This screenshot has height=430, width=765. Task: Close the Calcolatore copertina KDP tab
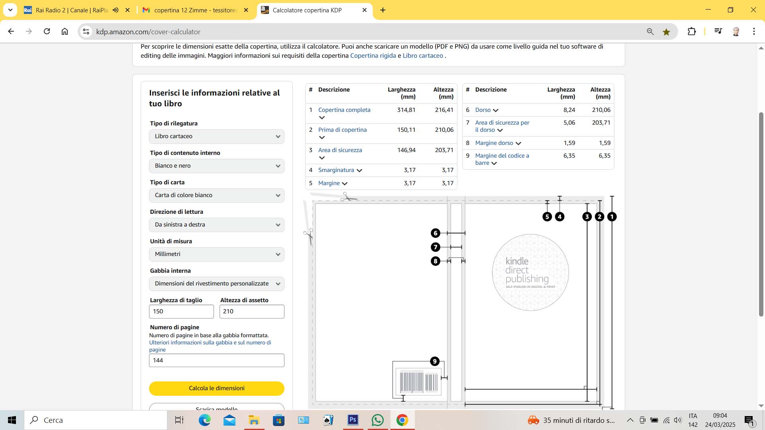(365, 10)
